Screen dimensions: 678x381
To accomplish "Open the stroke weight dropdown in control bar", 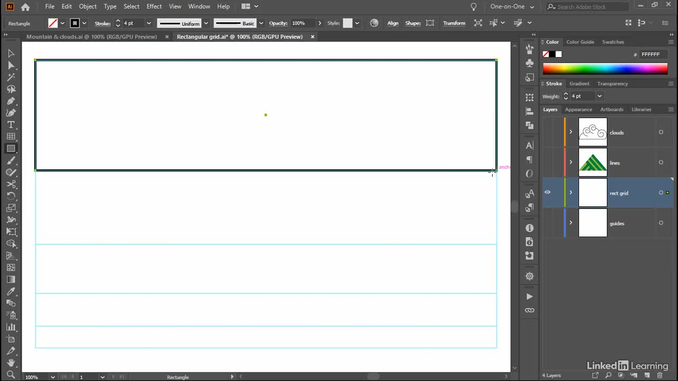I will pyautogui.click(x=148, y=23).
